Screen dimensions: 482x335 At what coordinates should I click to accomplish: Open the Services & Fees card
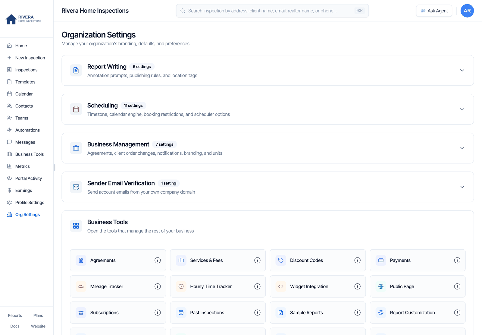(218, 260)
